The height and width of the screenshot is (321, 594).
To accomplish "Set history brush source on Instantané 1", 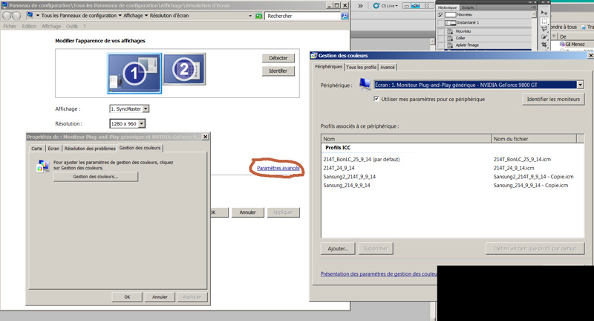I will point(440,23).
